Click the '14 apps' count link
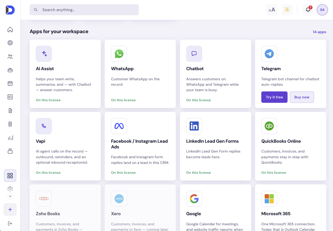 click(319, 32)
